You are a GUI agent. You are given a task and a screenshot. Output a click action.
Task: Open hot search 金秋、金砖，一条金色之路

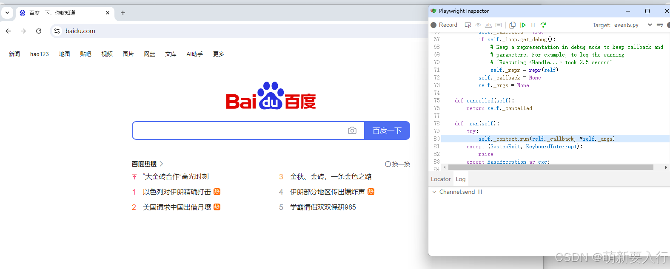[331, 176]
